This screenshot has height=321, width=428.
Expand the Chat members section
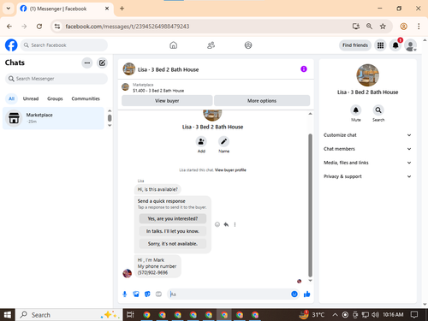coord(367,149)
